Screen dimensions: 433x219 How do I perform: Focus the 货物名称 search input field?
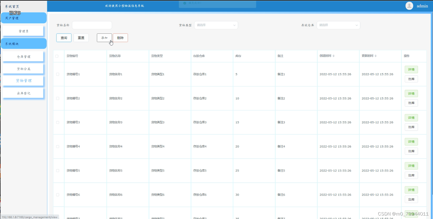click(92, 25)
